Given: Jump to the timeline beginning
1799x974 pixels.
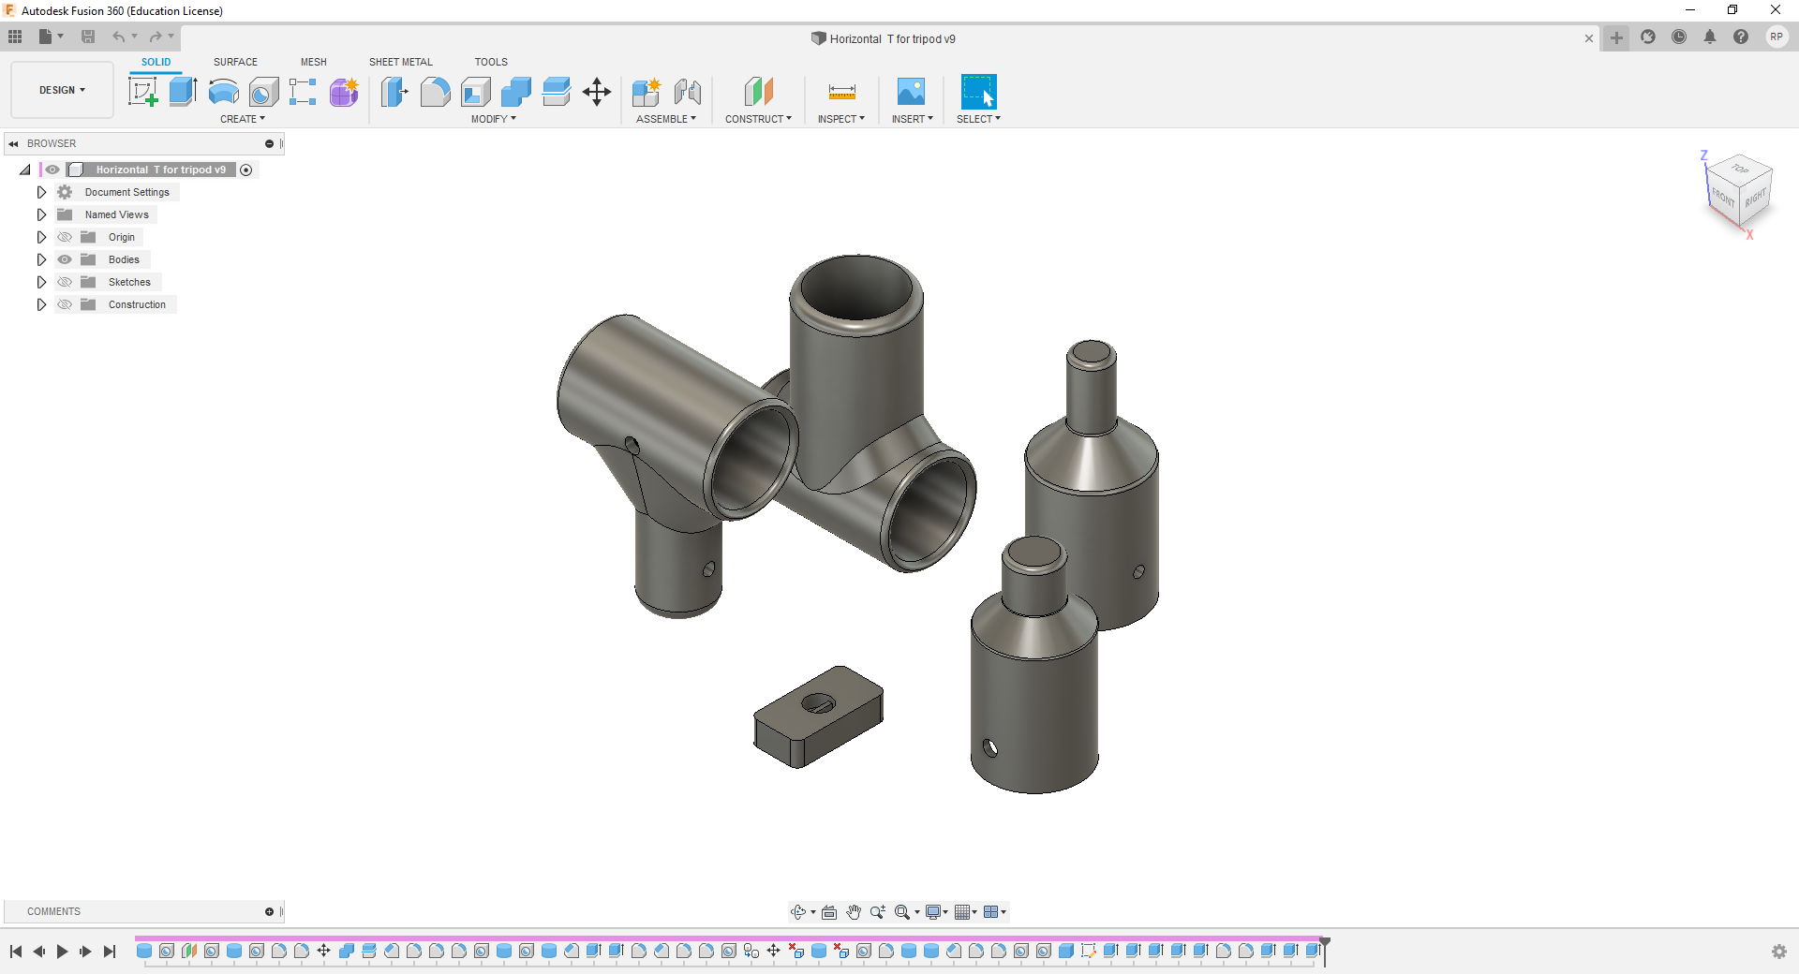Looking at the screenshot, I should [16, 952].
